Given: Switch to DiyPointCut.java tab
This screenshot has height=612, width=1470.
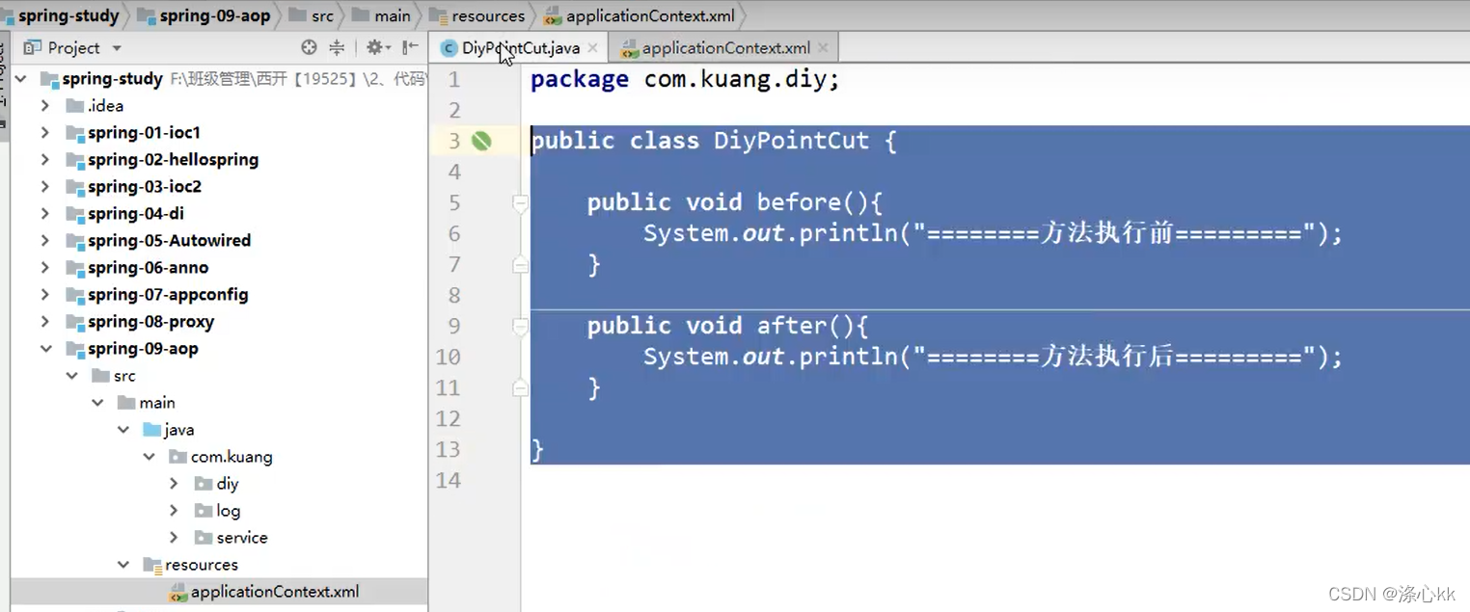Looking at the screenshot, I should pos(521,48).
